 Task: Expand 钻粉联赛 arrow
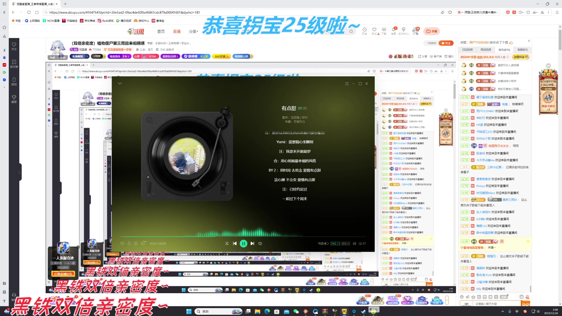227,56
